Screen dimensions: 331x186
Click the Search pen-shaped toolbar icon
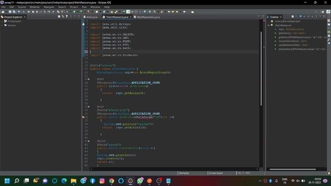116,12
